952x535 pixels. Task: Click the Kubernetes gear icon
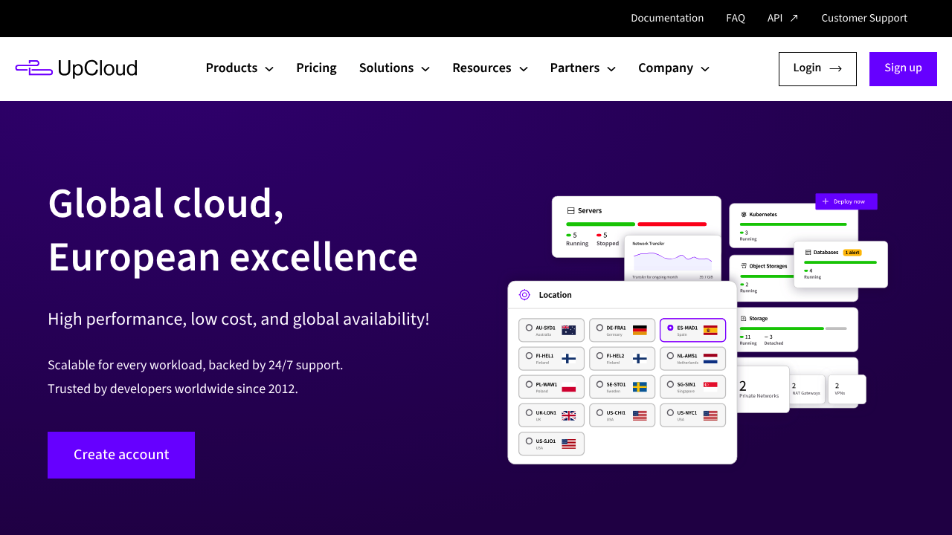click(x=744, y=214)
